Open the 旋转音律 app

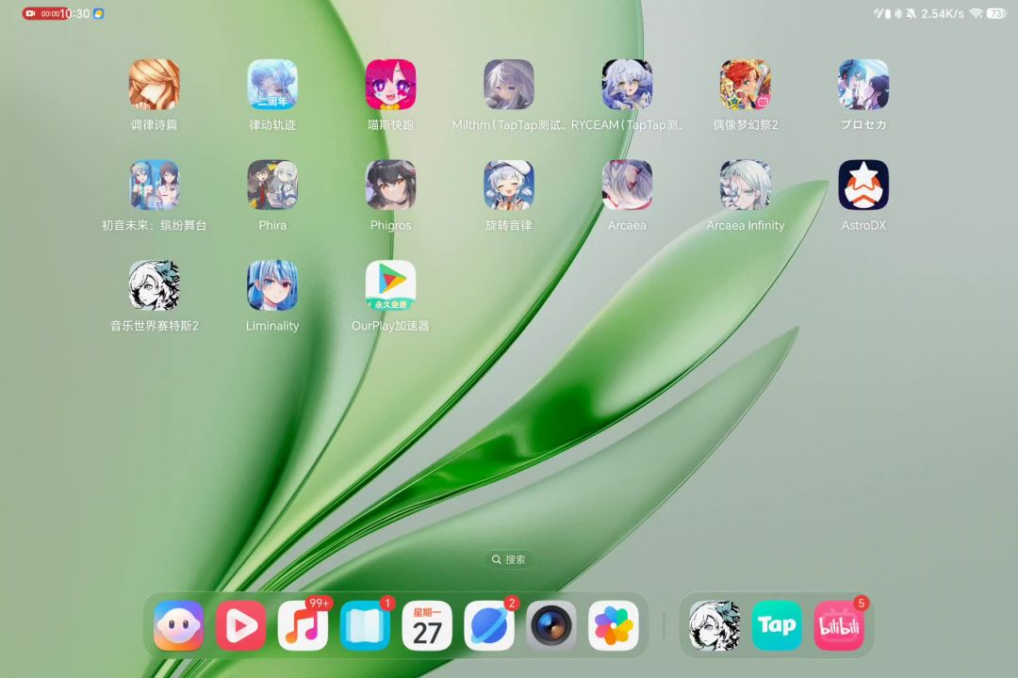[x=508, y=185]
